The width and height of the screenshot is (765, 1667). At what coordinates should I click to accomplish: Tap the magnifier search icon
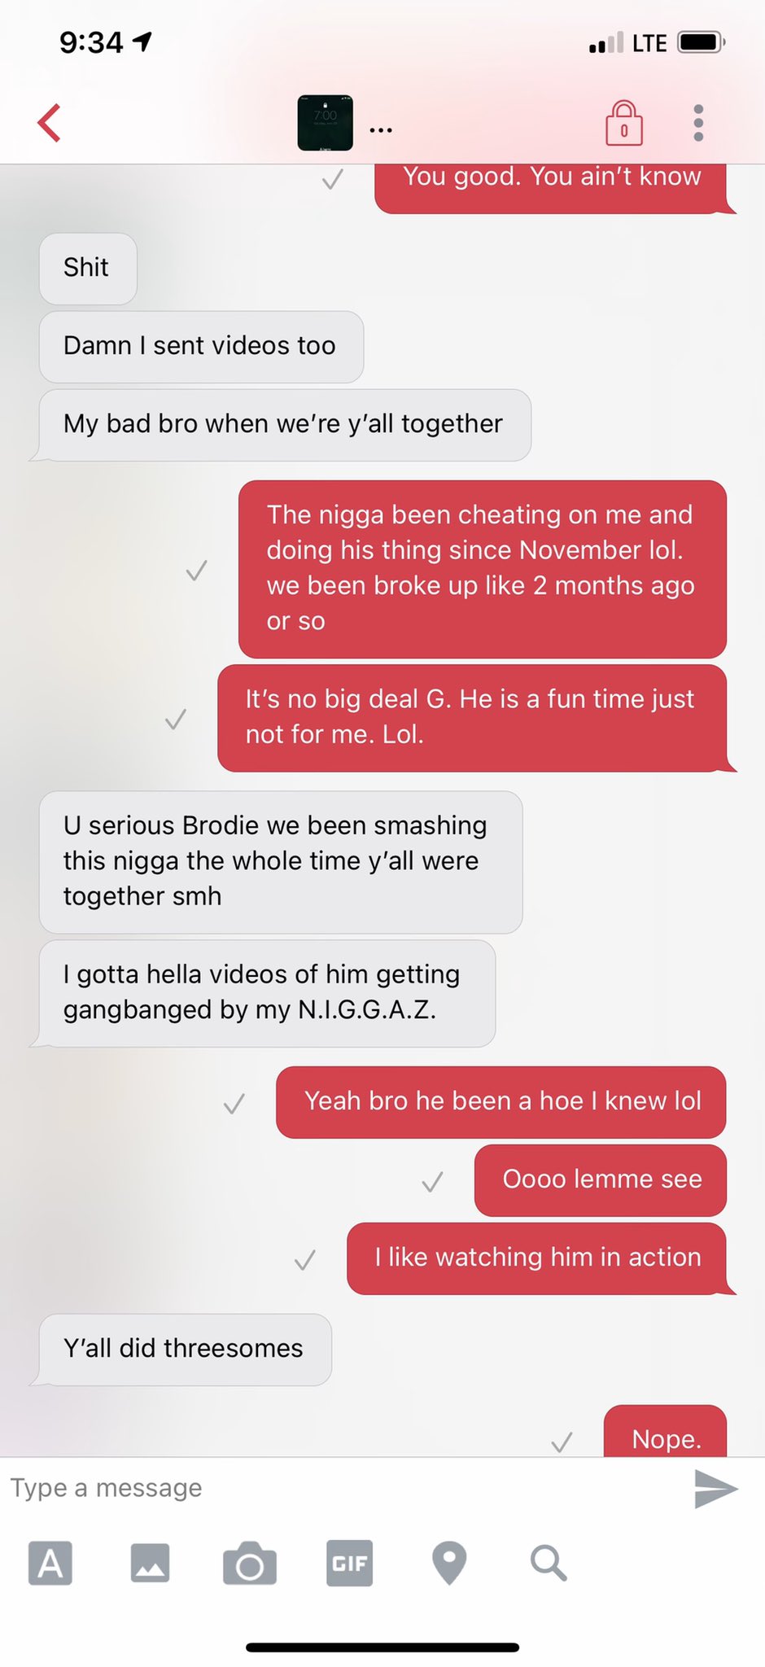(549, 1563)
